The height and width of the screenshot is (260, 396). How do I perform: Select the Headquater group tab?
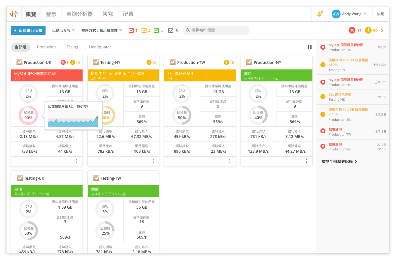pos(100,47)
